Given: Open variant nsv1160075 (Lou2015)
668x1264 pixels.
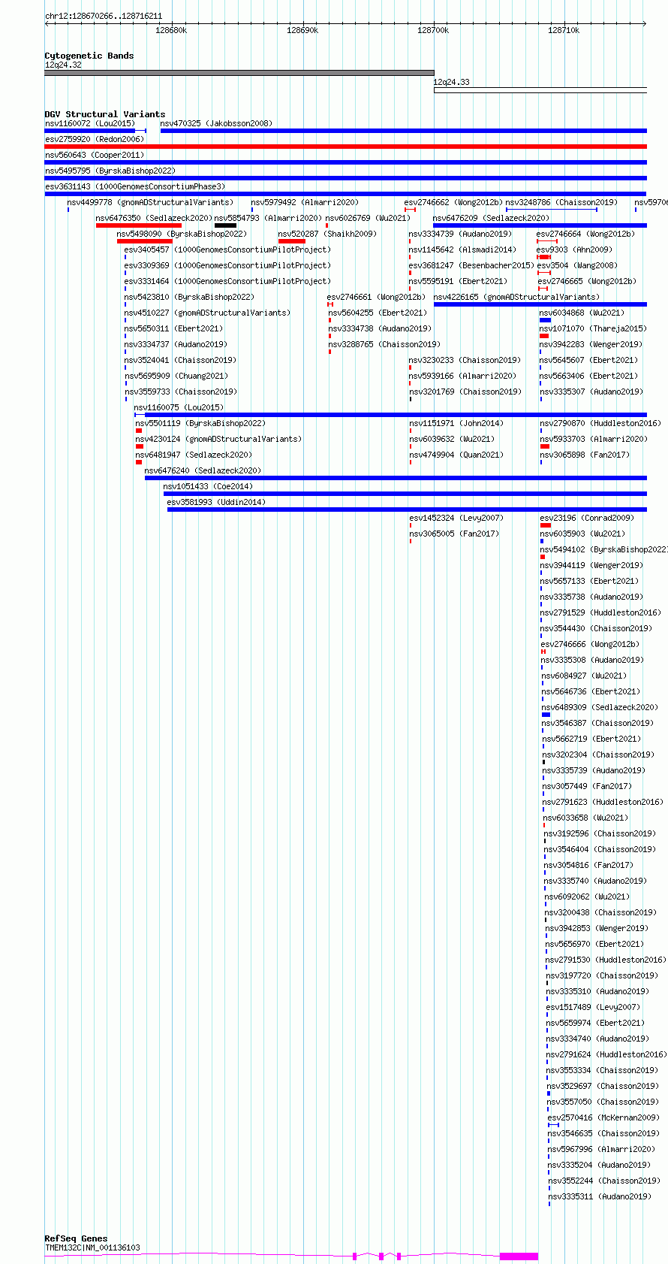Looking at the screenshot, I should 179,407.
